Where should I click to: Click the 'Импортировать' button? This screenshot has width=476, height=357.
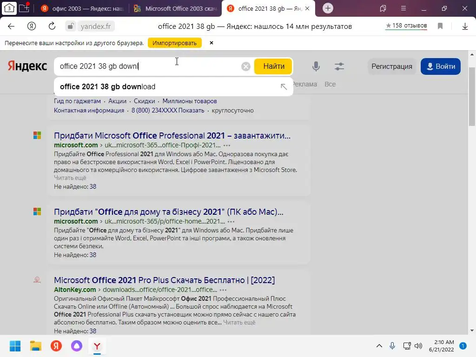tap(175, 43)
